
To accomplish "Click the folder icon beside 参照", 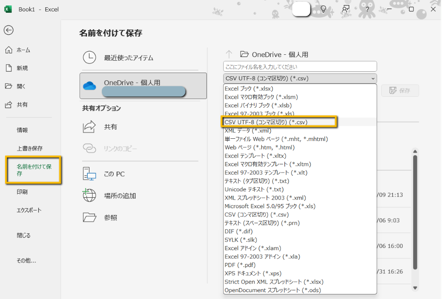I will tap(89, 217).
